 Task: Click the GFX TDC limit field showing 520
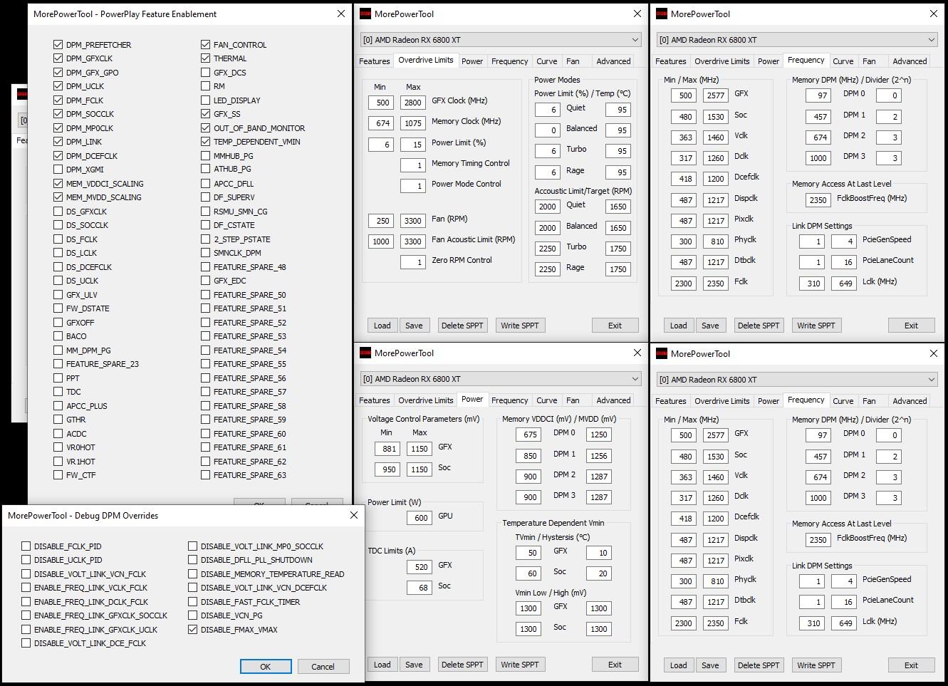point(420,567)
